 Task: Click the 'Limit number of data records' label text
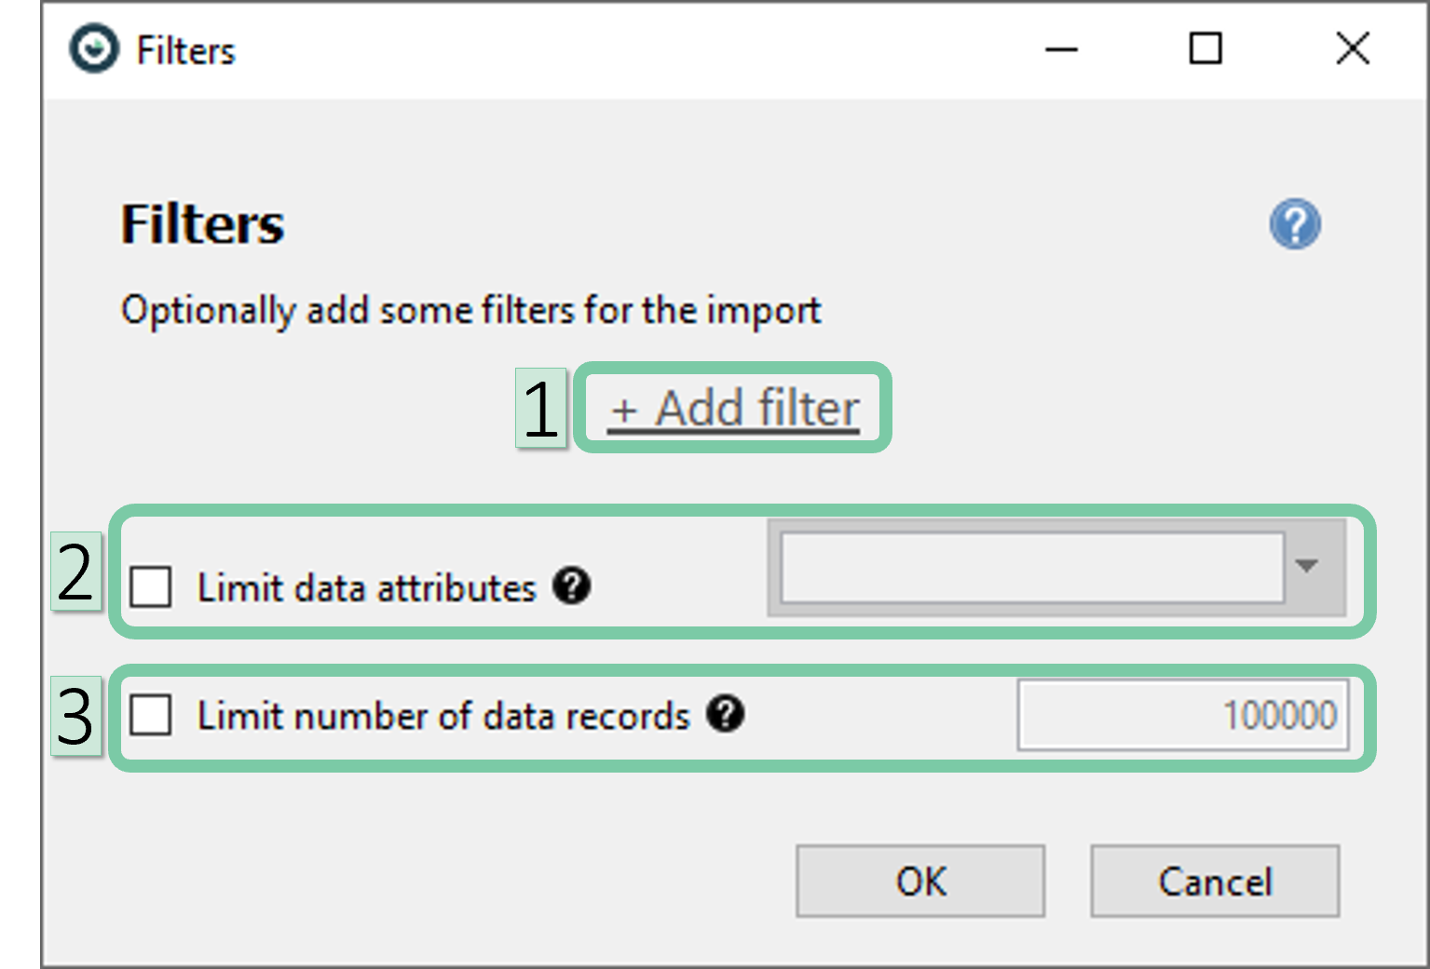[x=443, y=716]
